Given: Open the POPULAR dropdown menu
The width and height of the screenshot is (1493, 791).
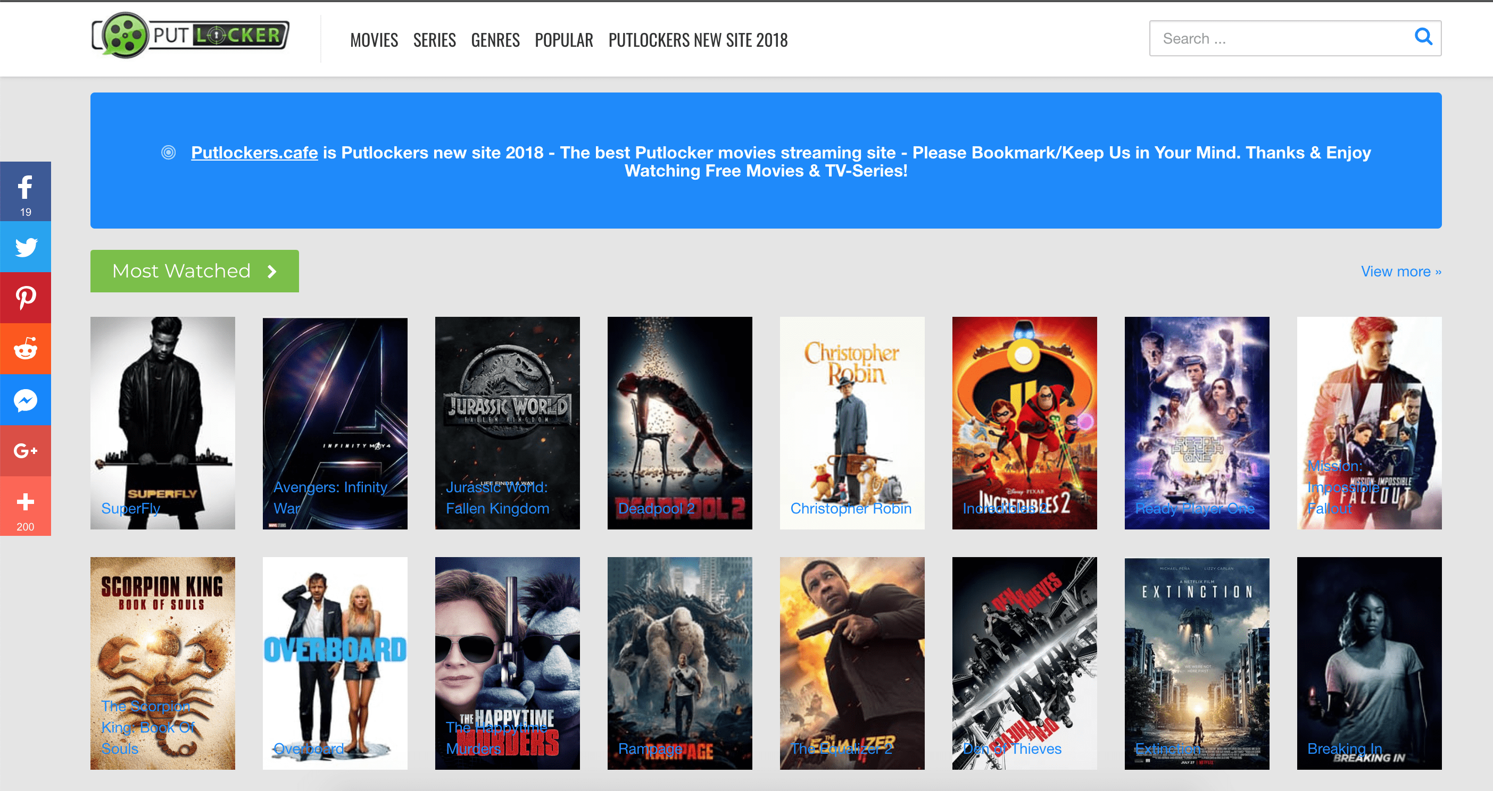Looking at the screenshot, I should click(x=565, y=38).
